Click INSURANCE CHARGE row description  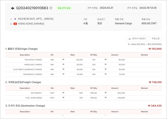click(32, 74)
